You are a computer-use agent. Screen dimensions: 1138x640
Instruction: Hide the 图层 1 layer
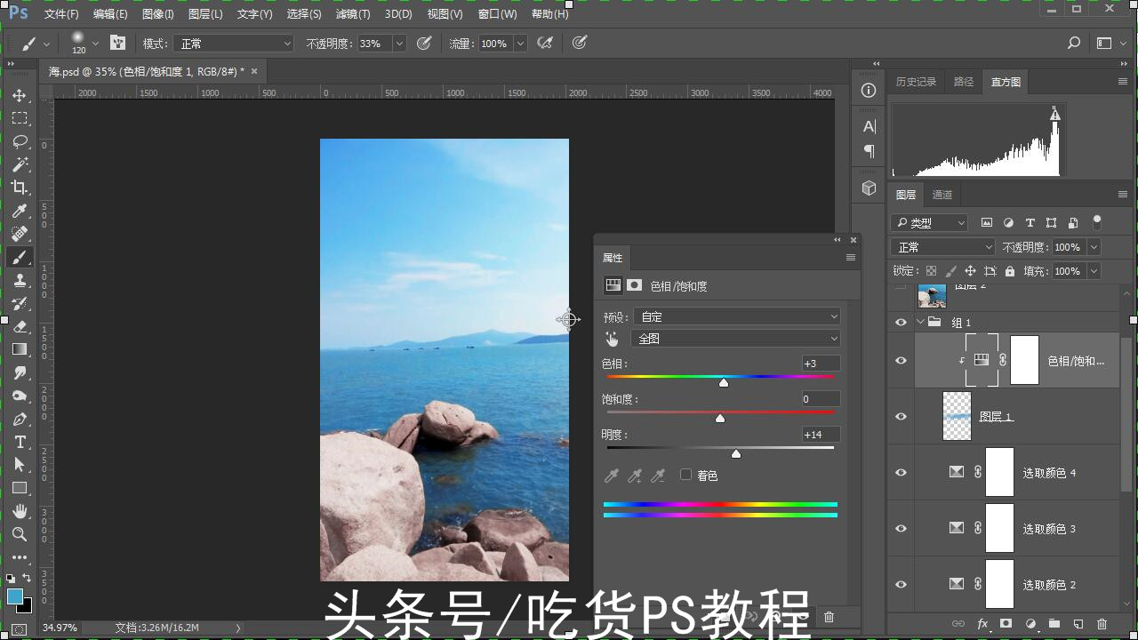(x=901, y=416)
